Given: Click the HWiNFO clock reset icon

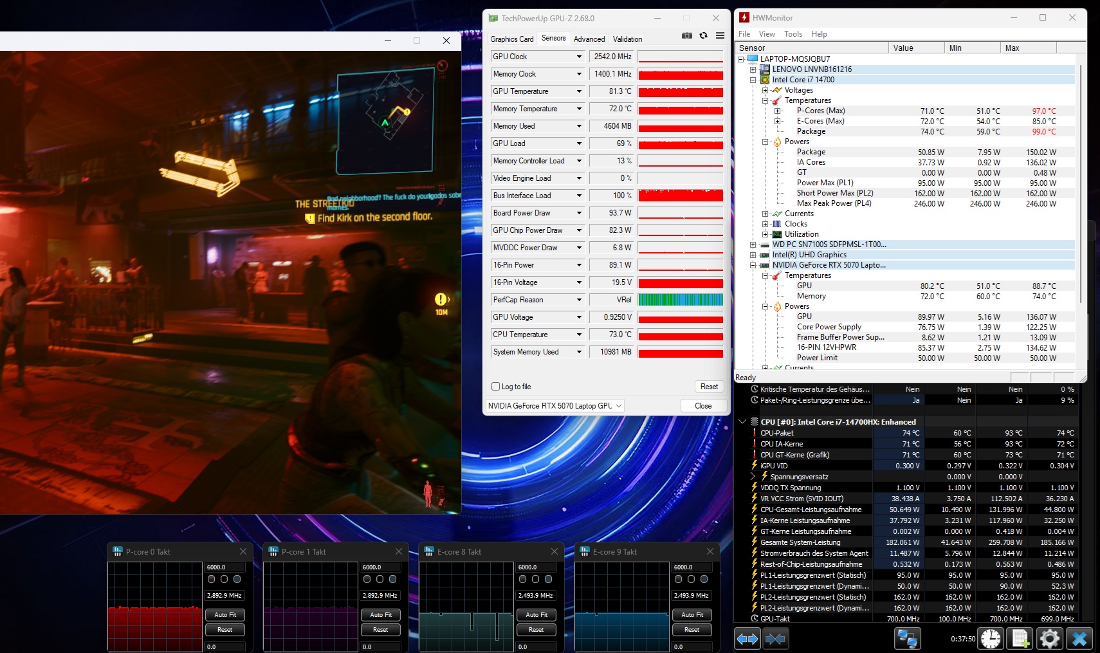Looking at the screenshot, I should point(990,639).
